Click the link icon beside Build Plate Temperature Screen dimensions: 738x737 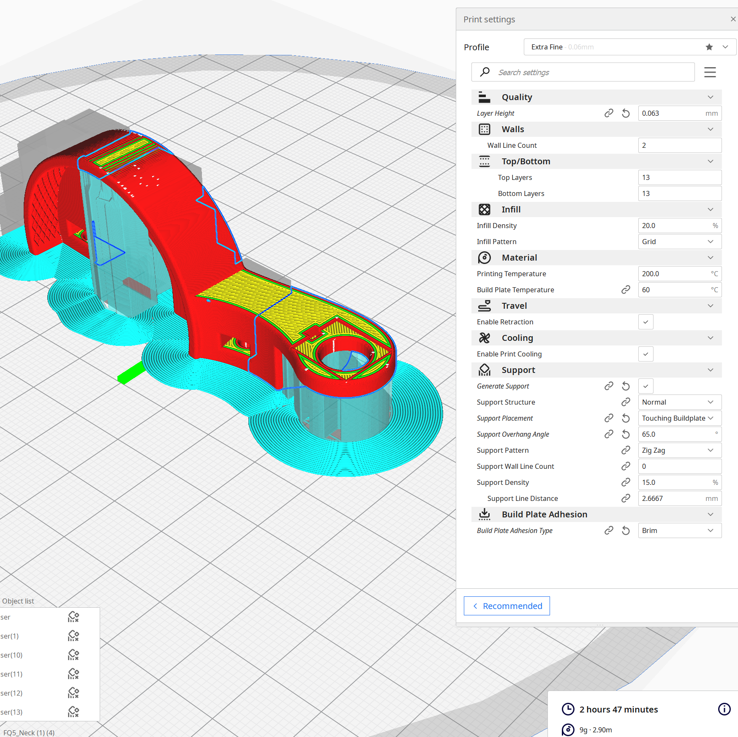click(x=626, y=290)
